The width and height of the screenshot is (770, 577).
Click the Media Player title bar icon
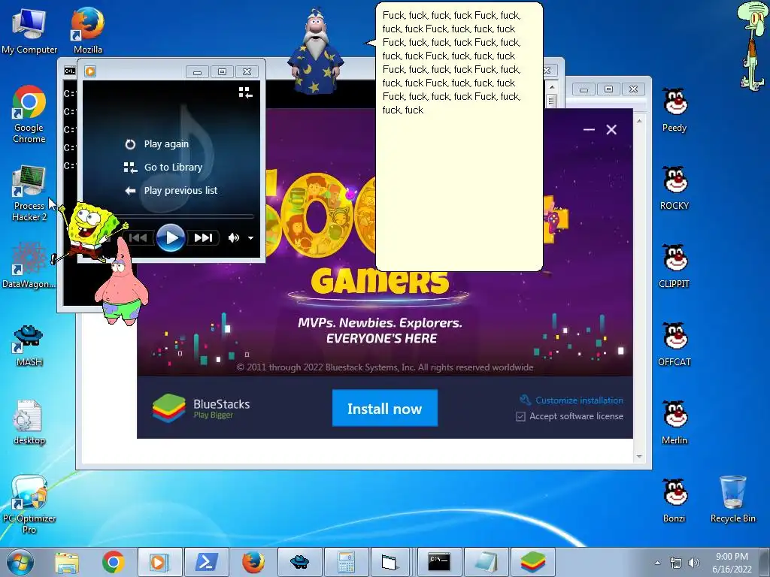(x=90, y=71)
